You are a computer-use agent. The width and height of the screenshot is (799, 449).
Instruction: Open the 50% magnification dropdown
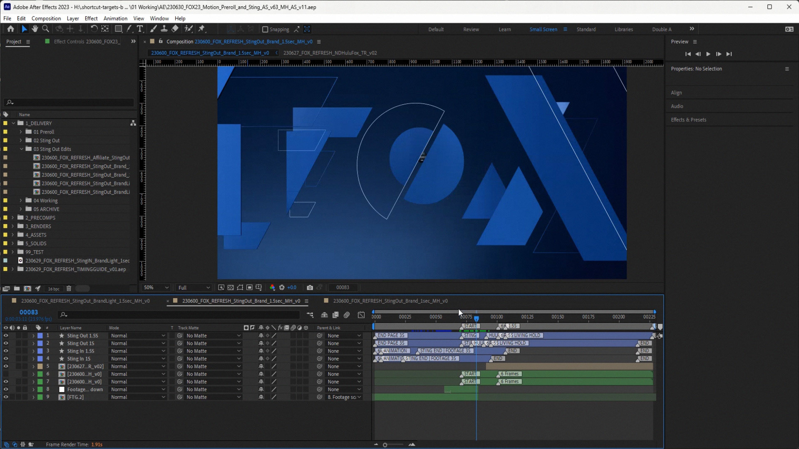point(156,287)
